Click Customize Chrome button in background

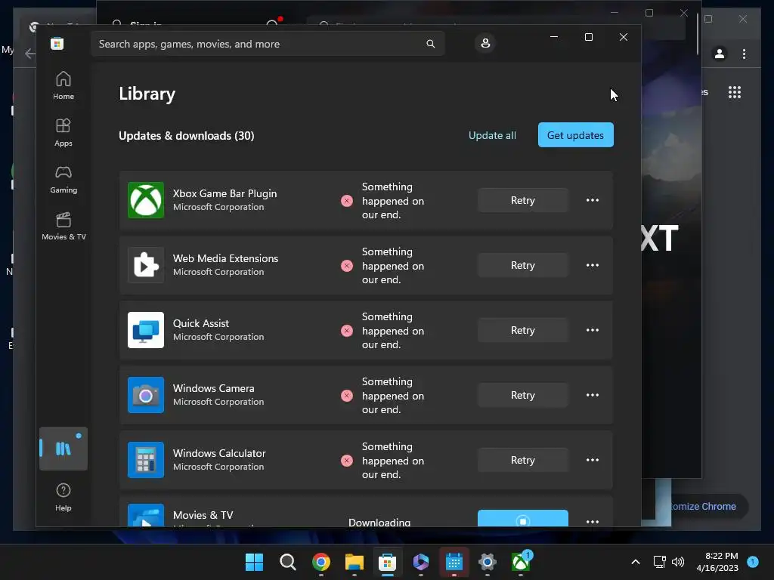[x=704, y=507]
